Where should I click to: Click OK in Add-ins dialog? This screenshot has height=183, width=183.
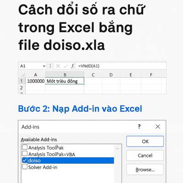pyautogui.click(x=145, y=141)
